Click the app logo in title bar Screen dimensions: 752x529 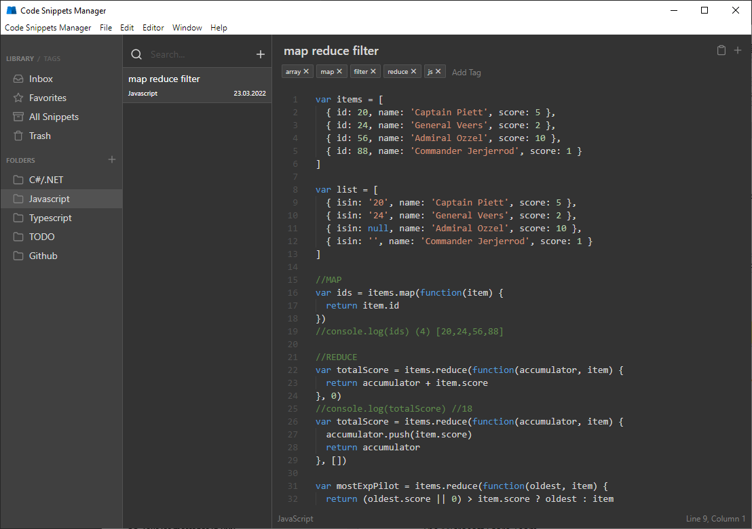coord(11,10)
